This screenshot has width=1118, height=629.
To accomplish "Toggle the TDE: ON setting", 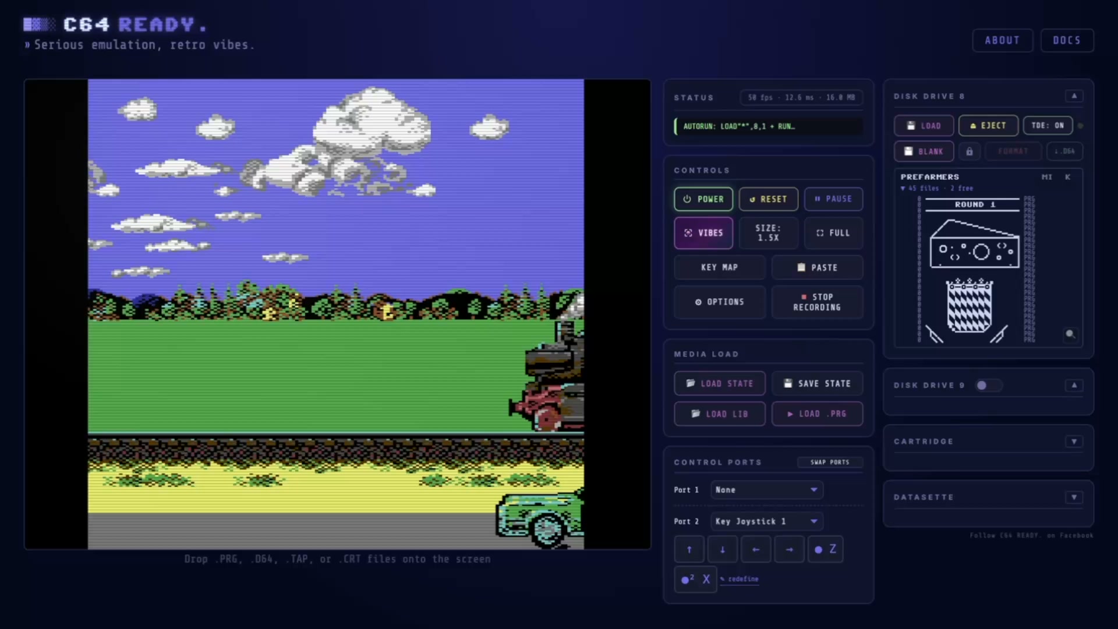I will click(1048, 126).
